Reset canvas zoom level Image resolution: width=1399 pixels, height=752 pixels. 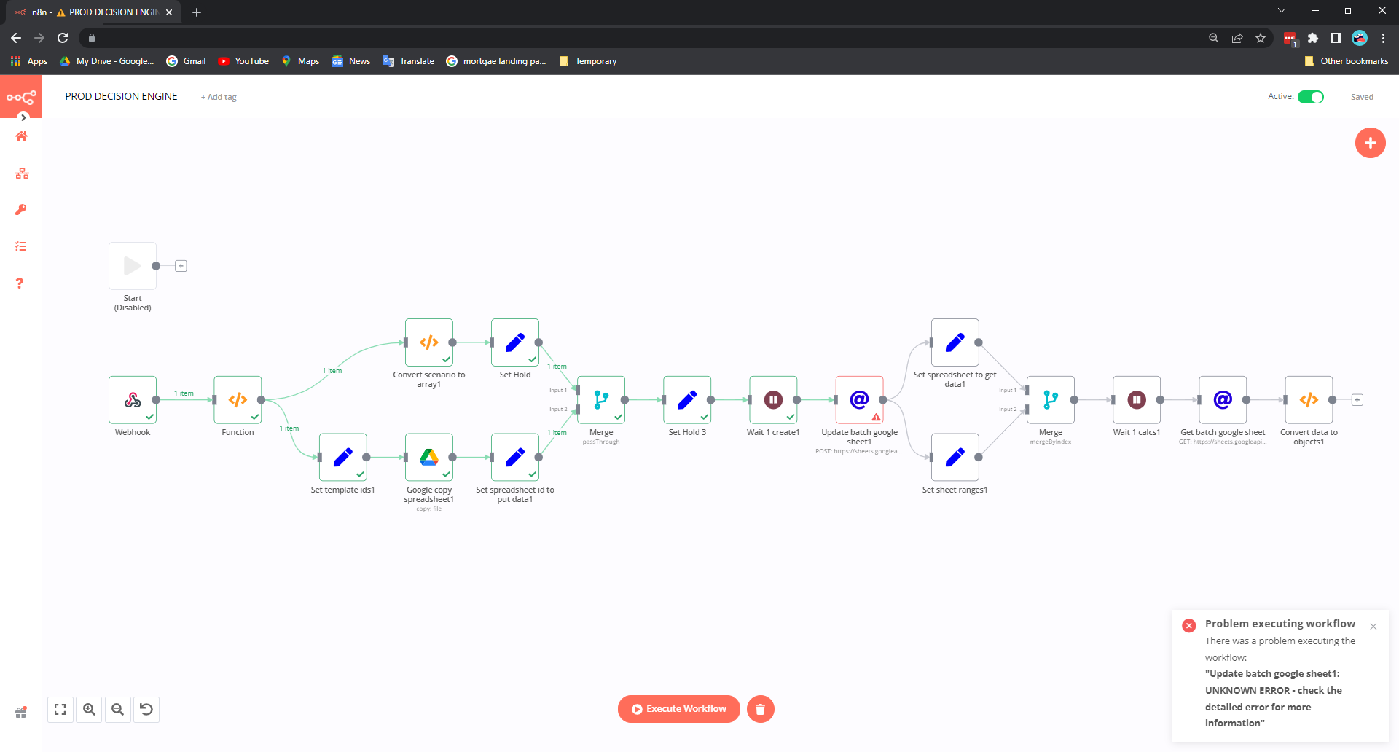click(x=146, y=709)
